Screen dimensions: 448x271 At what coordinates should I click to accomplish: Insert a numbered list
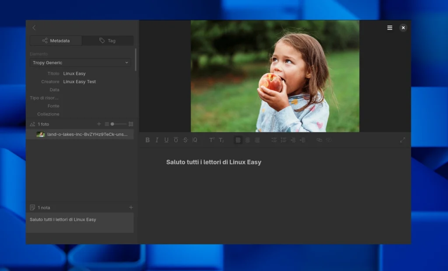[x=283, y=140]
